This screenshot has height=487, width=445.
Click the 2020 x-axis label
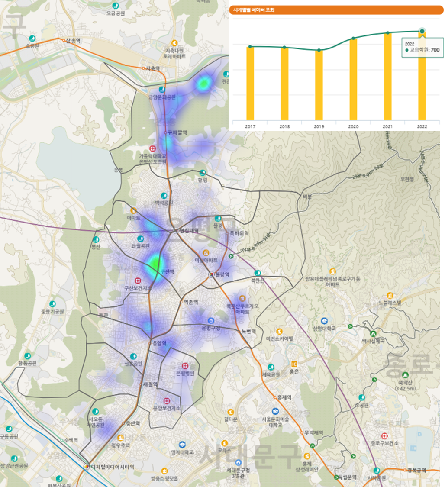tap(353, 127)
